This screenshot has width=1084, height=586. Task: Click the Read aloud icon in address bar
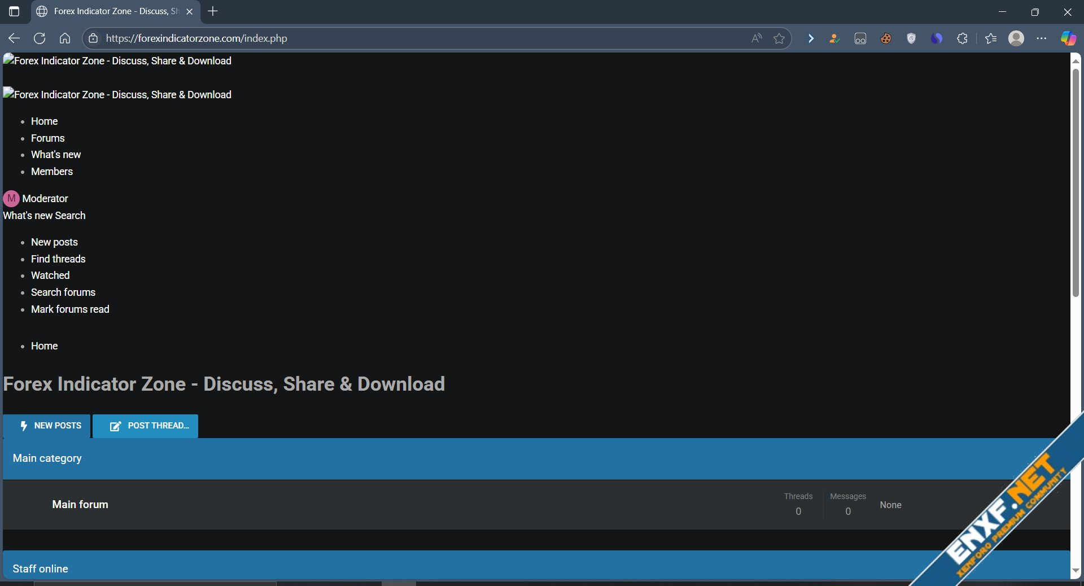pos(757,38)
